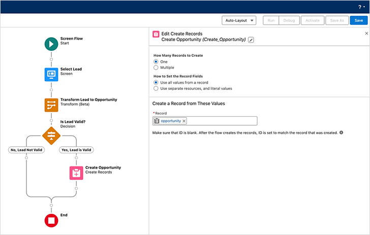Click the Save button

click(x=359, y=20)
